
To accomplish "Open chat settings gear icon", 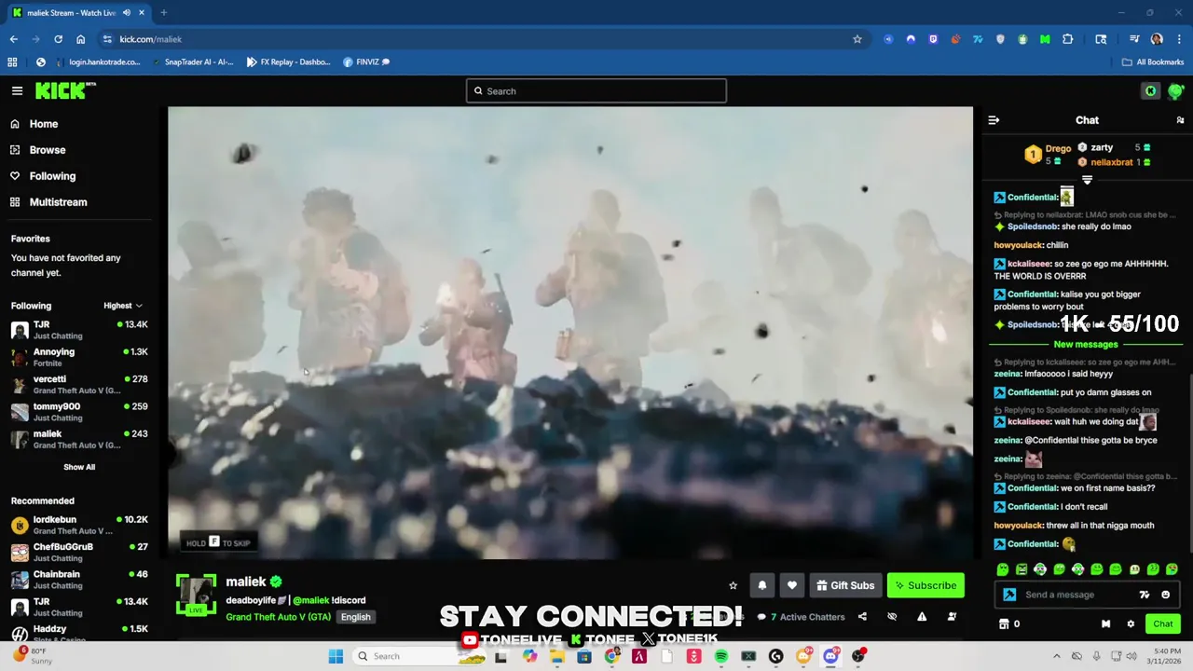I will (x=1131, y=624).
